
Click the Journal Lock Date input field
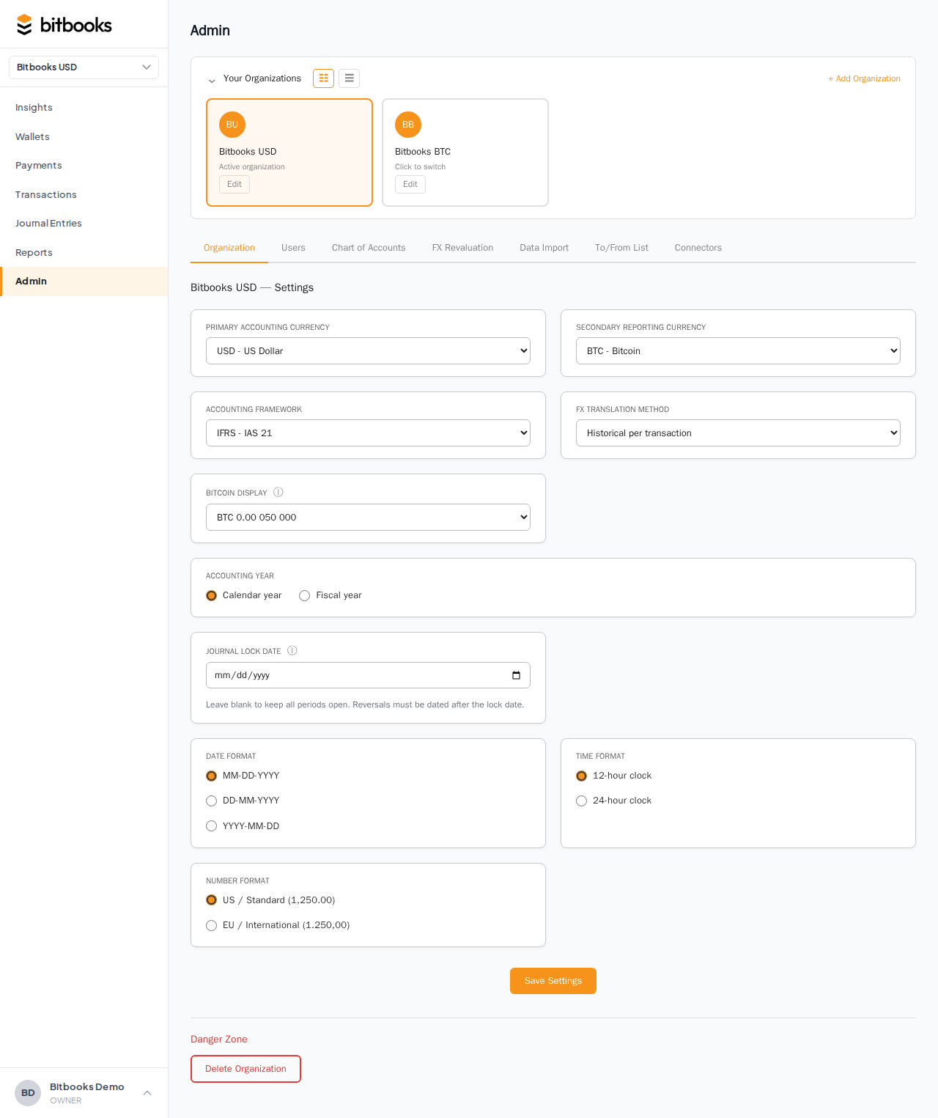tap(368, 675)
